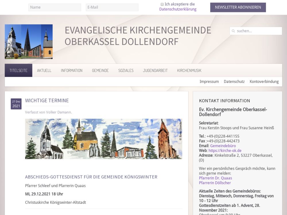Focus the E-Mail input field
The height and width of the screenshot is (215, 287).
point(112,7)
